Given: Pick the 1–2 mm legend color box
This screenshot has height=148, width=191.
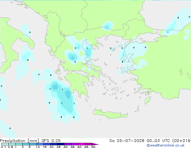Looking at the screenshot, I should 19,144.
